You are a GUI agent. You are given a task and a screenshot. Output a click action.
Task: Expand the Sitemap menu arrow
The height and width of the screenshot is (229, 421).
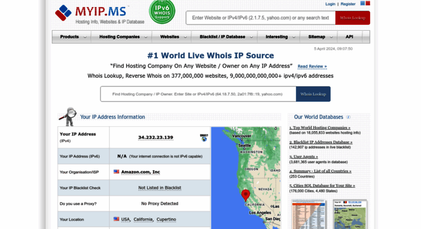click(x=331, y=37)
